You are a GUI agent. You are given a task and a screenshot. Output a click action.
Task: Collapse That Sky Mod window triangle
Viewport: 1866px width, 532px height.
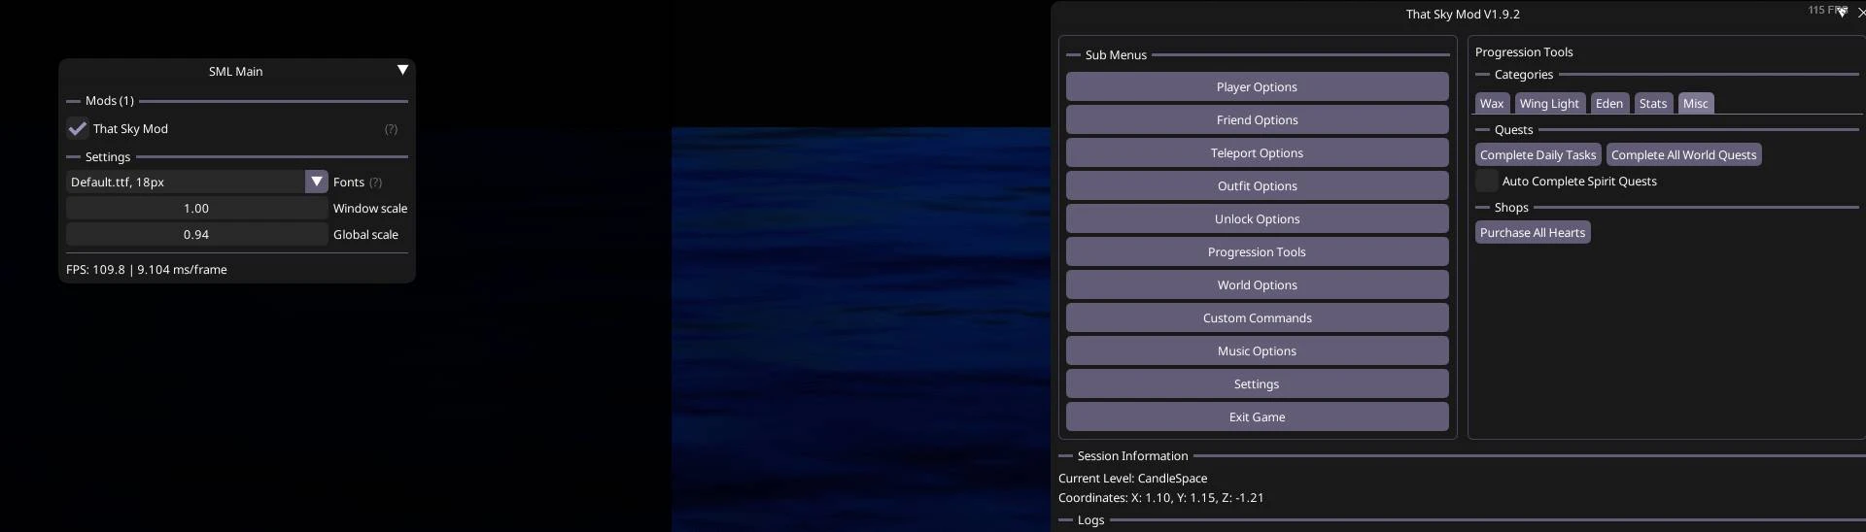(1842, 13)
